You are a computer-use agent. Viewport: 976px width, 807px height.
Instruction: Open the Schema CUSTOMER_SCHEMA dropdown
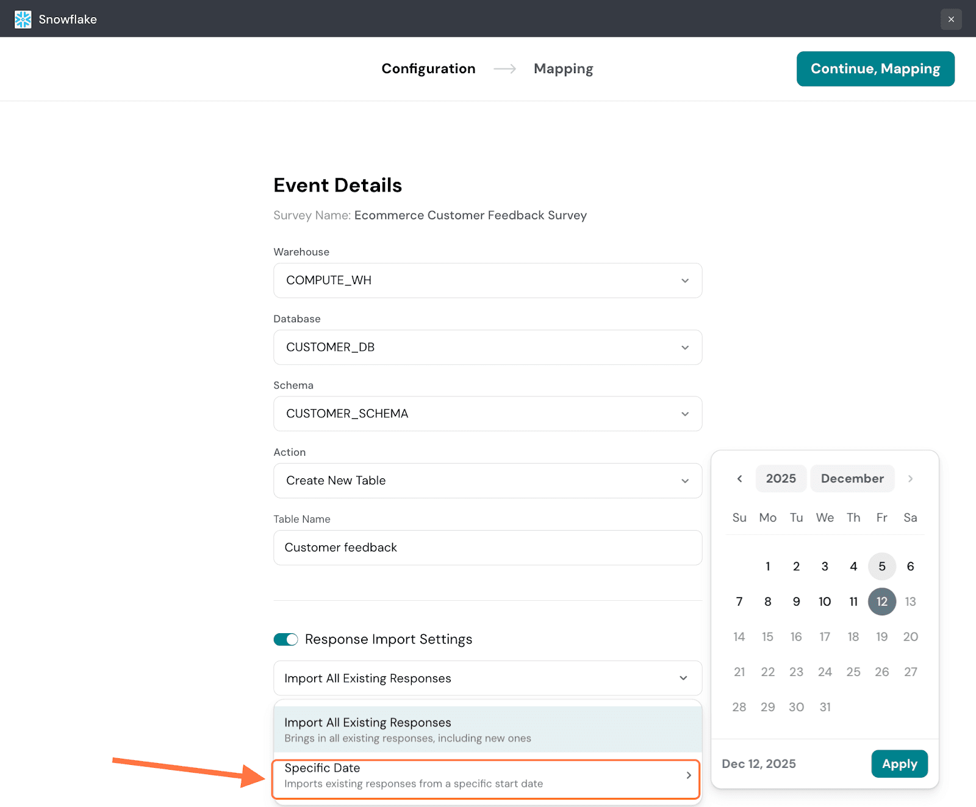pyautogui.click(x=487, y=414)
